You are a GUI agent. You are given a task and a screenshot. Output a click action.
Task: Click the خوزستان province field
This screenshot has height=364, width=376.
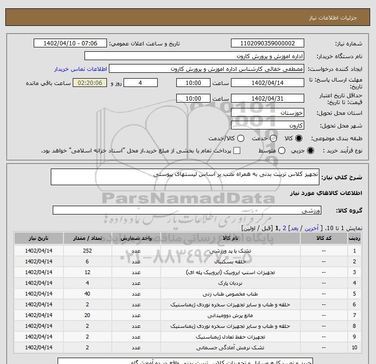(x=268, y=112)
